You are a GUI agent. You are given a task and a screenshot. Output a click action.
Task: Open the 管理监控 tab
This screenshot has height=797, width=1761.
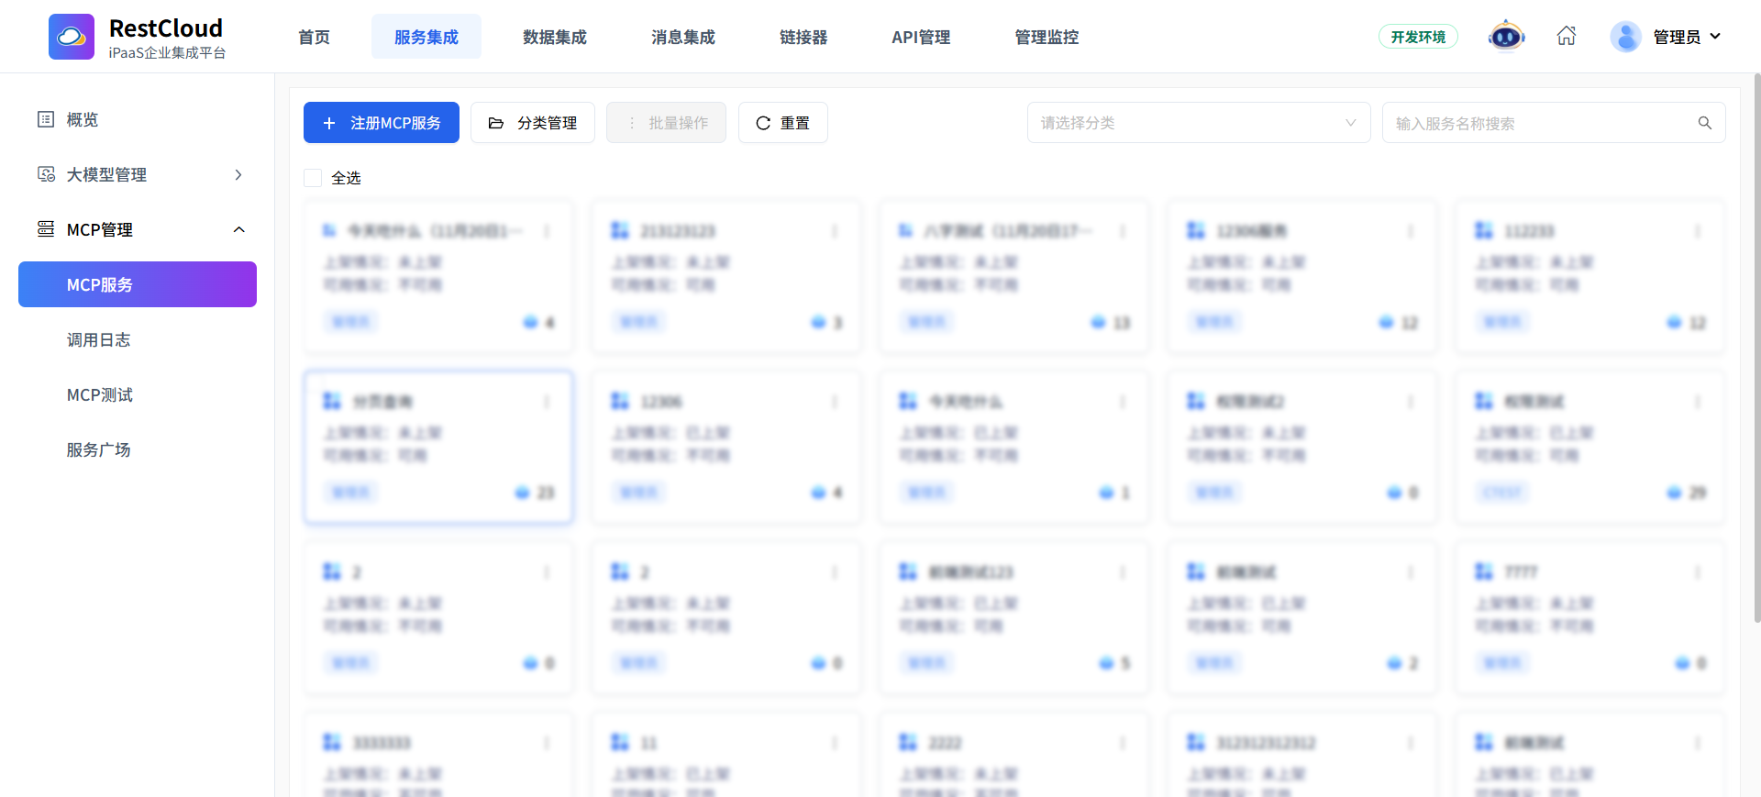[x=1047, y=37]
